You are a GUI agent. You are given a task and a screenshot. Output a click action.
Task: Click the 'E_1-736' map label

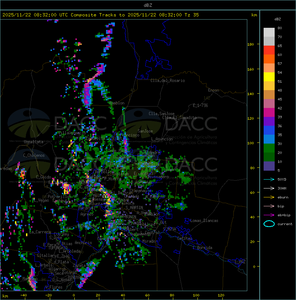[200, 105]
